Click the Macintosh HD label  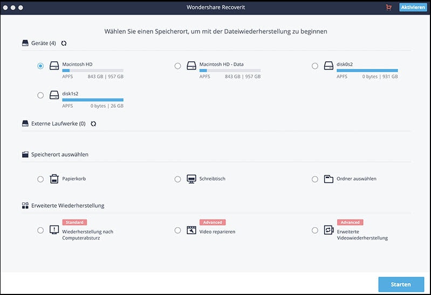coord(77,64)
